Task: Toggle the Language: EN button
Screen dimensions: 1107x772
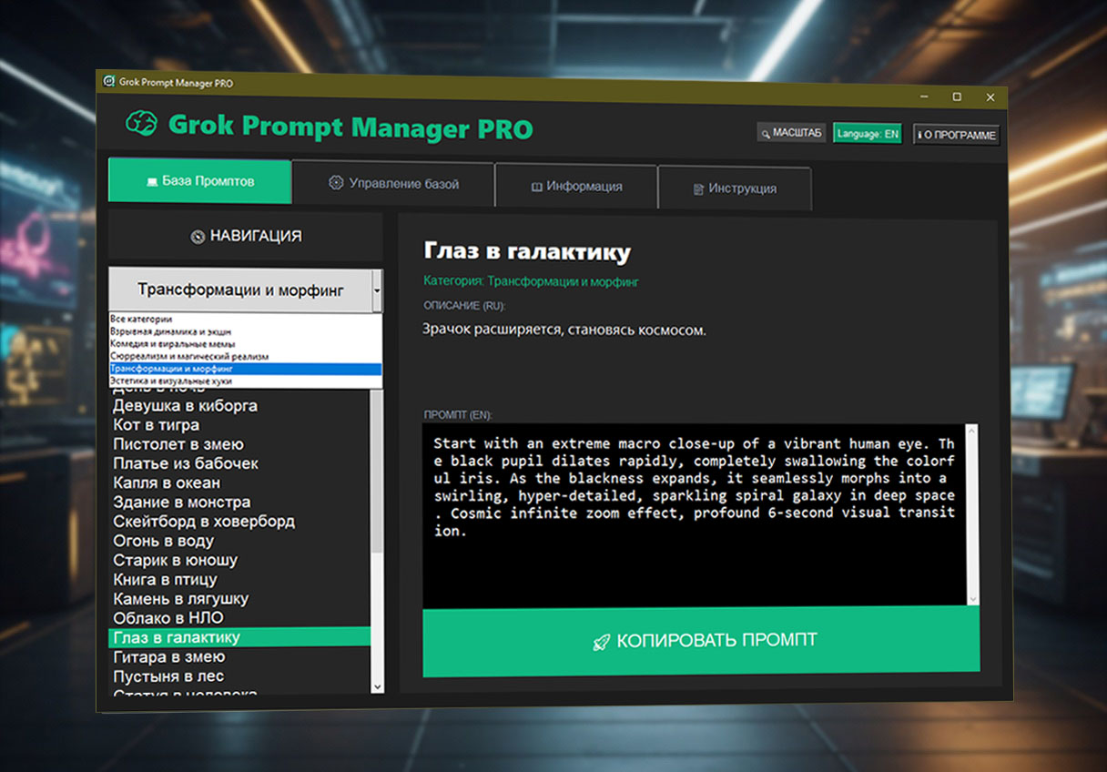Action: (x=867, y=134)
